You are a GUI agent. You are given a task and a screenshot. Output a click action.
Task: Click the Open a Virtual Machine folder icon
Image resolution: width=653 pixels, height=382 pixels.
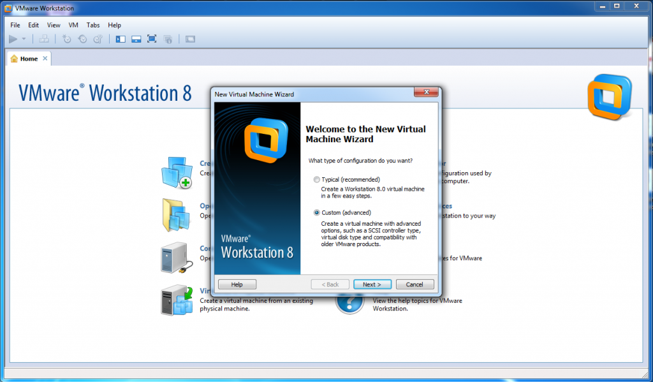coord(176,215)
